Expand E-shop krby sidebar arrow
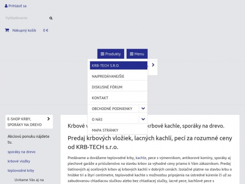The width and height of the screenshot is (245, 184). click(x=49, y=119)
